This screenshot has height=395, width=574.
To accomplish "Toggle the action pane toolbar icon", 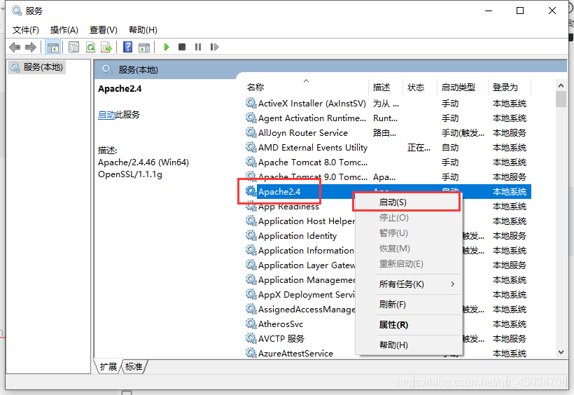I will click(x=144, y=47).
